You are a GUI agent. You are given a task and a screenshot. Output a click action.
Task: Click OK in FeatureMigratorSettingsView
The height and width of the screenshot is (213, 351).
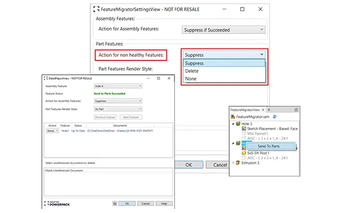pos(189,165)
